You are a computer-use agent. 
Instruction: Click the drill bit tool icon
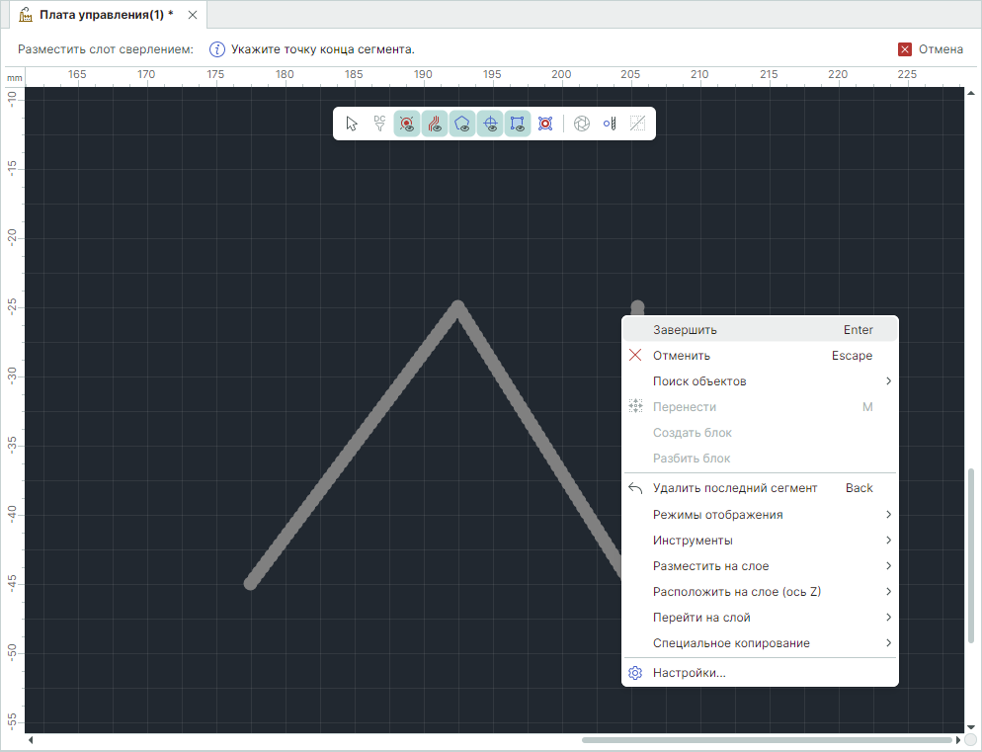tap(610, 124)
